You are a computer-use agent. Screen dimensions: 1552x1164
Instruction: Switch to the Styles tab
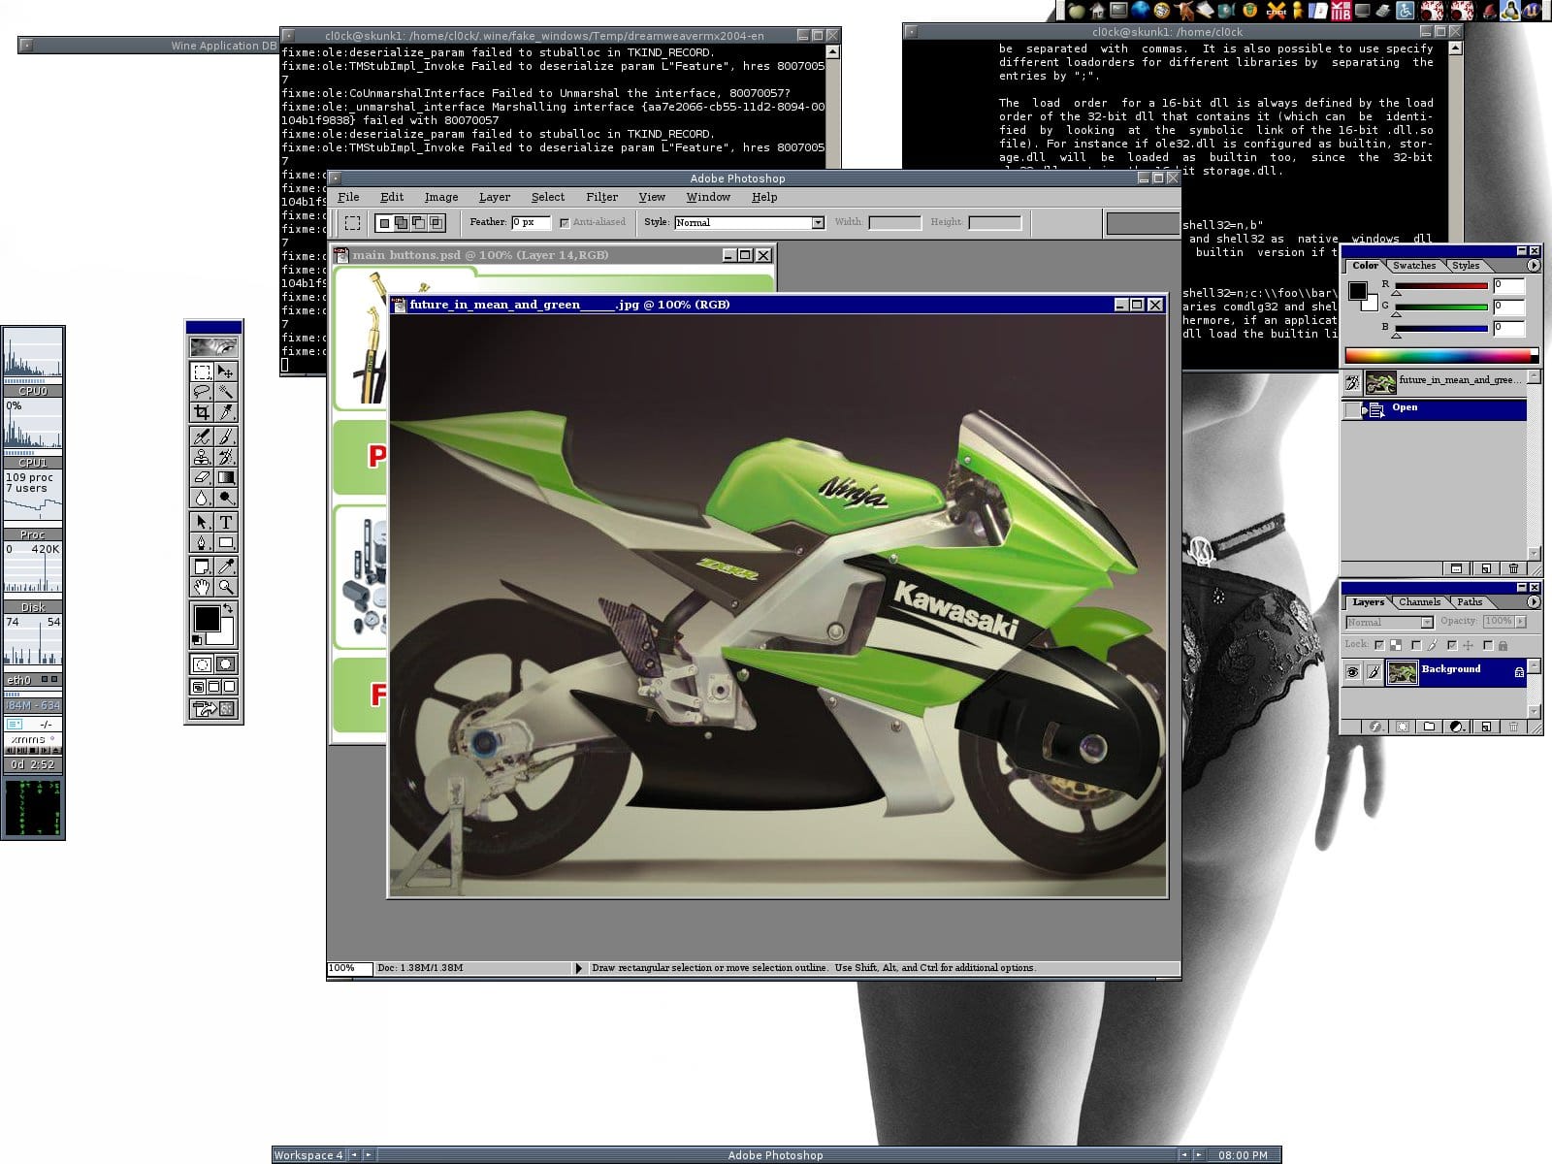1466,266
